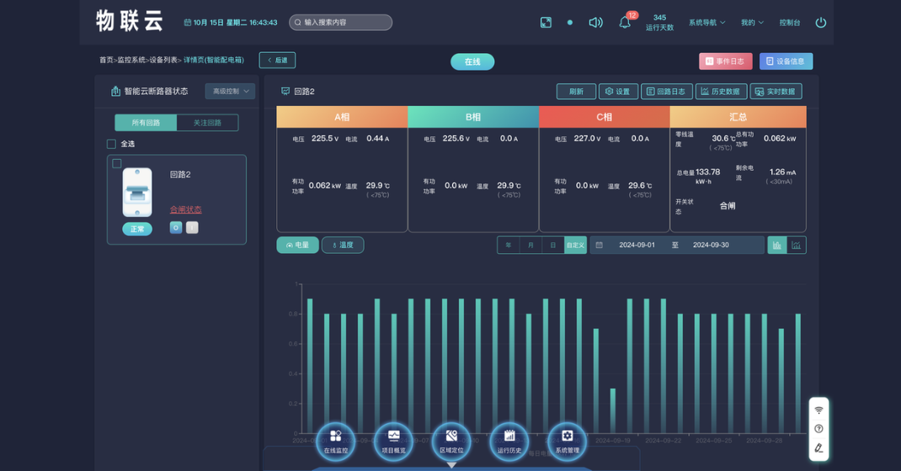Image resolution: width=901 pixels, height=471 pixels.
Task: Click the power logout icon
Action: 820,23
